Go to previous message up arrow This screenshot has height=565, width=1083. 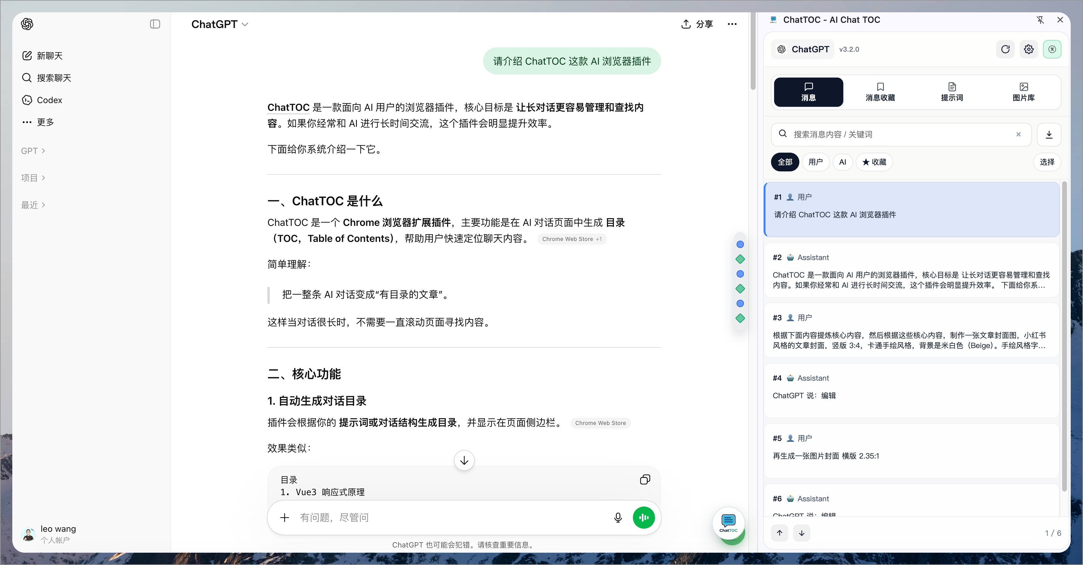point(779,533)
